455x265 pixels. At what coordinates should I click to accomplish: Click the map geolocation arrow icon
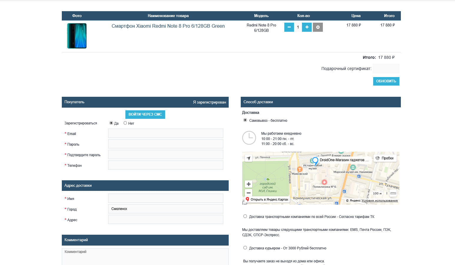pos(249,158)
